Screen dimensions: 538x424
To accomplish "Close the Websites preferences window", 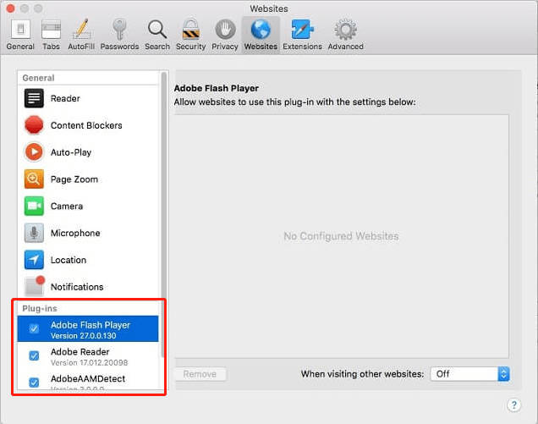I will [x=11, y=8].
